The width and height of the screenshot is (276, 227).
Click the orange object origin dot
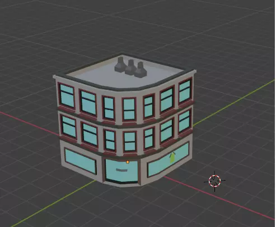pyautogui.click(x=128, y=162)
